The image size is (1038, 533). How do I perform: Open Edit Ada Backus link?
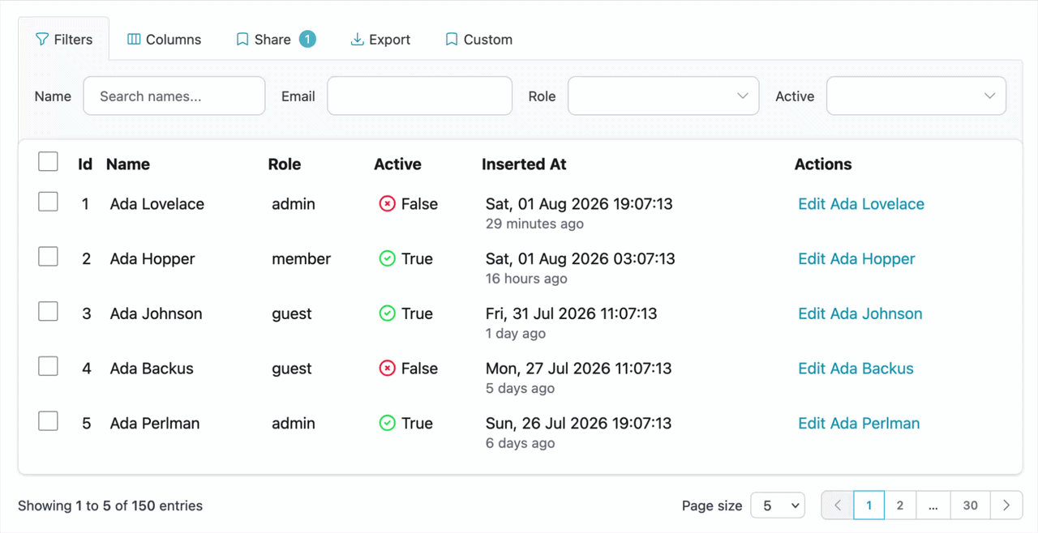tap(856, 369)
